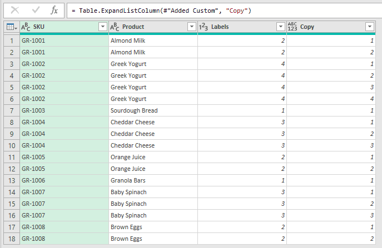Click SKU cell GR-1004 in row 10
The image size is (382, 248).
64,146
